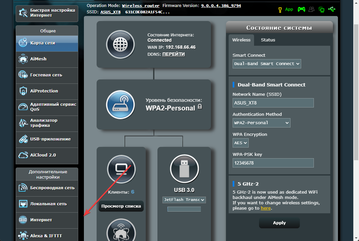
Task: Open Быстрая настройка Интернет wizard
Action: coord(47,13)
